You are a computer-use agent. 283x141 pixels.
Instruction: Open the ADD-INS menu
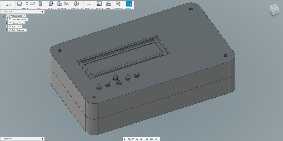pos(118,8)
